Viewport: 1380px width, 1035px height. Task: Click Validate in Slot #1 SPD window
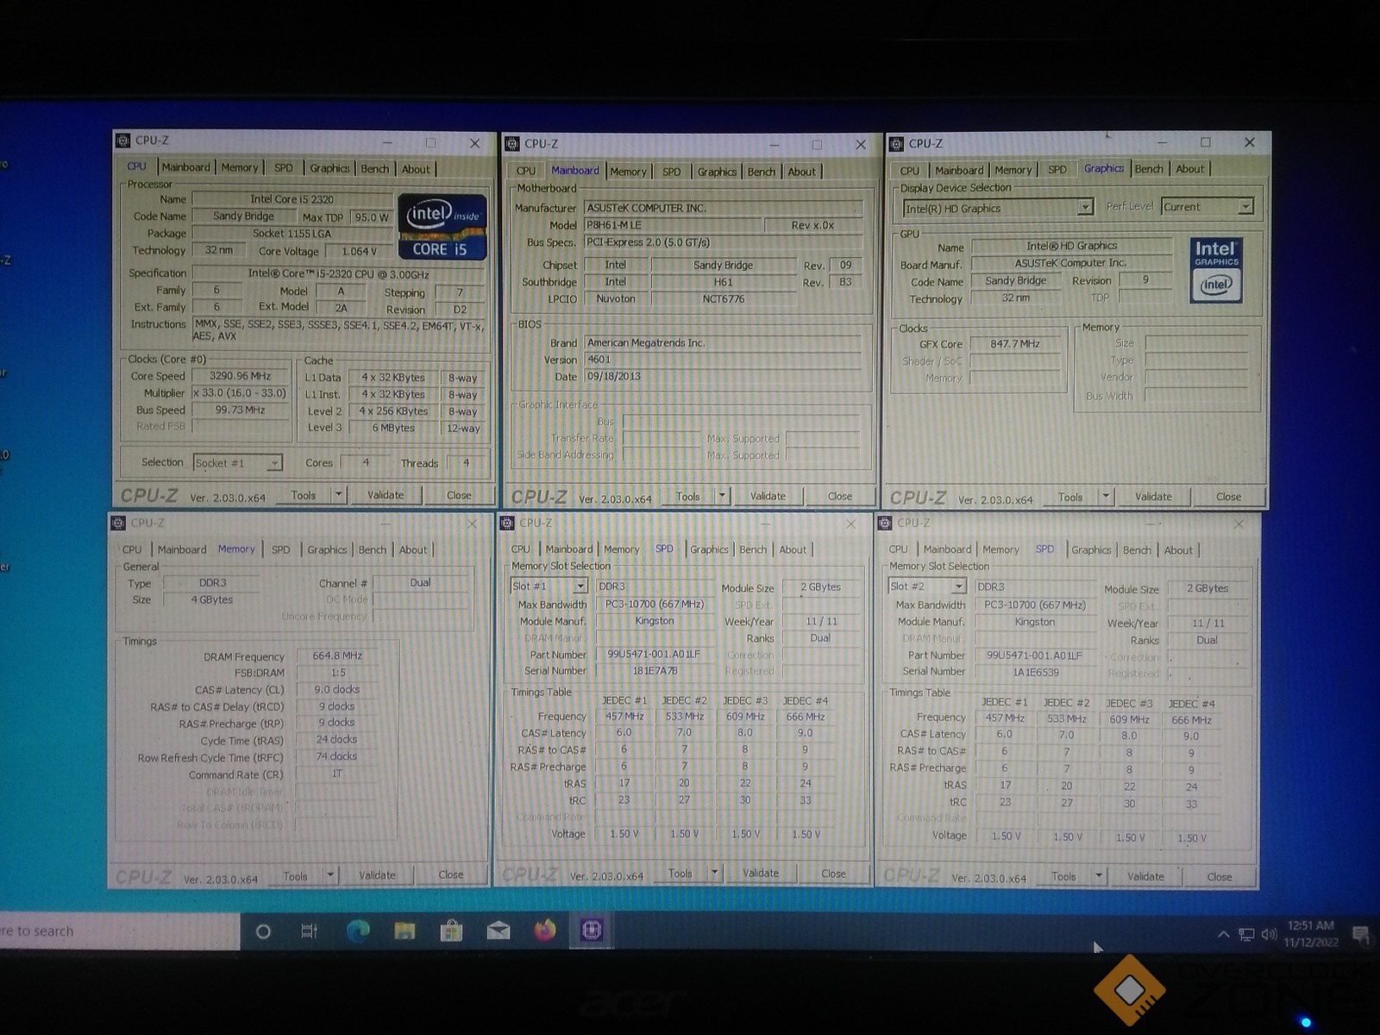[761, 873]
